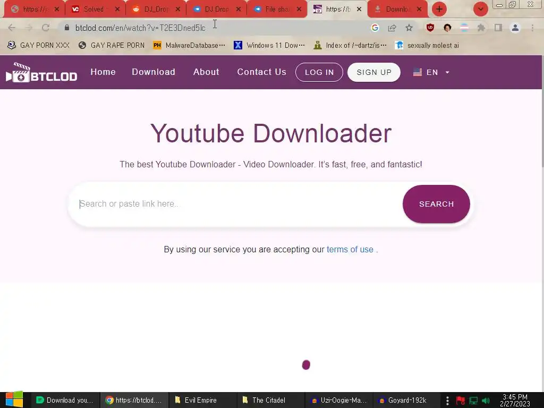Open the About nav item
The width and height of the screenshot is (544, 408).
point(206,72)
